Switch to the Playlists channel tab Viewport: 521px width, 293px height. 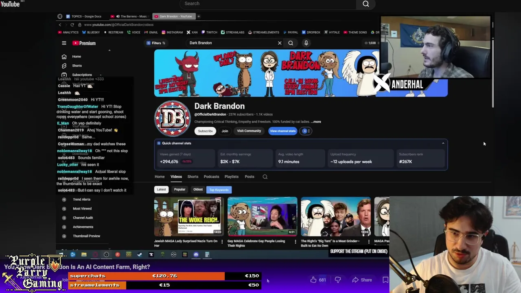pos(231,177)
